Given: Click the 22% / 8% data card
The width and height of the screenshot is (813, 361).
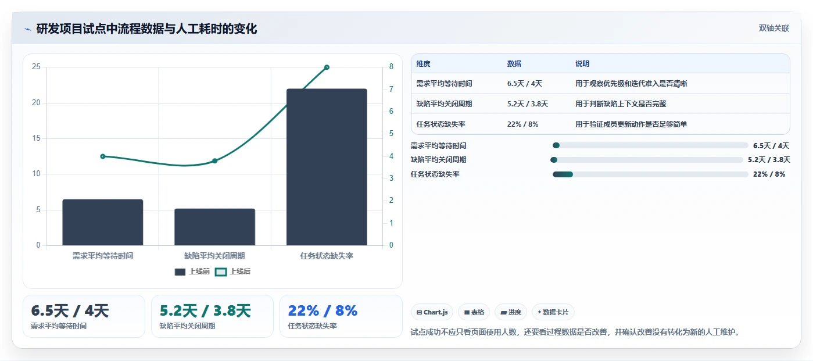Looking at the screenshot, I should 341,316.
